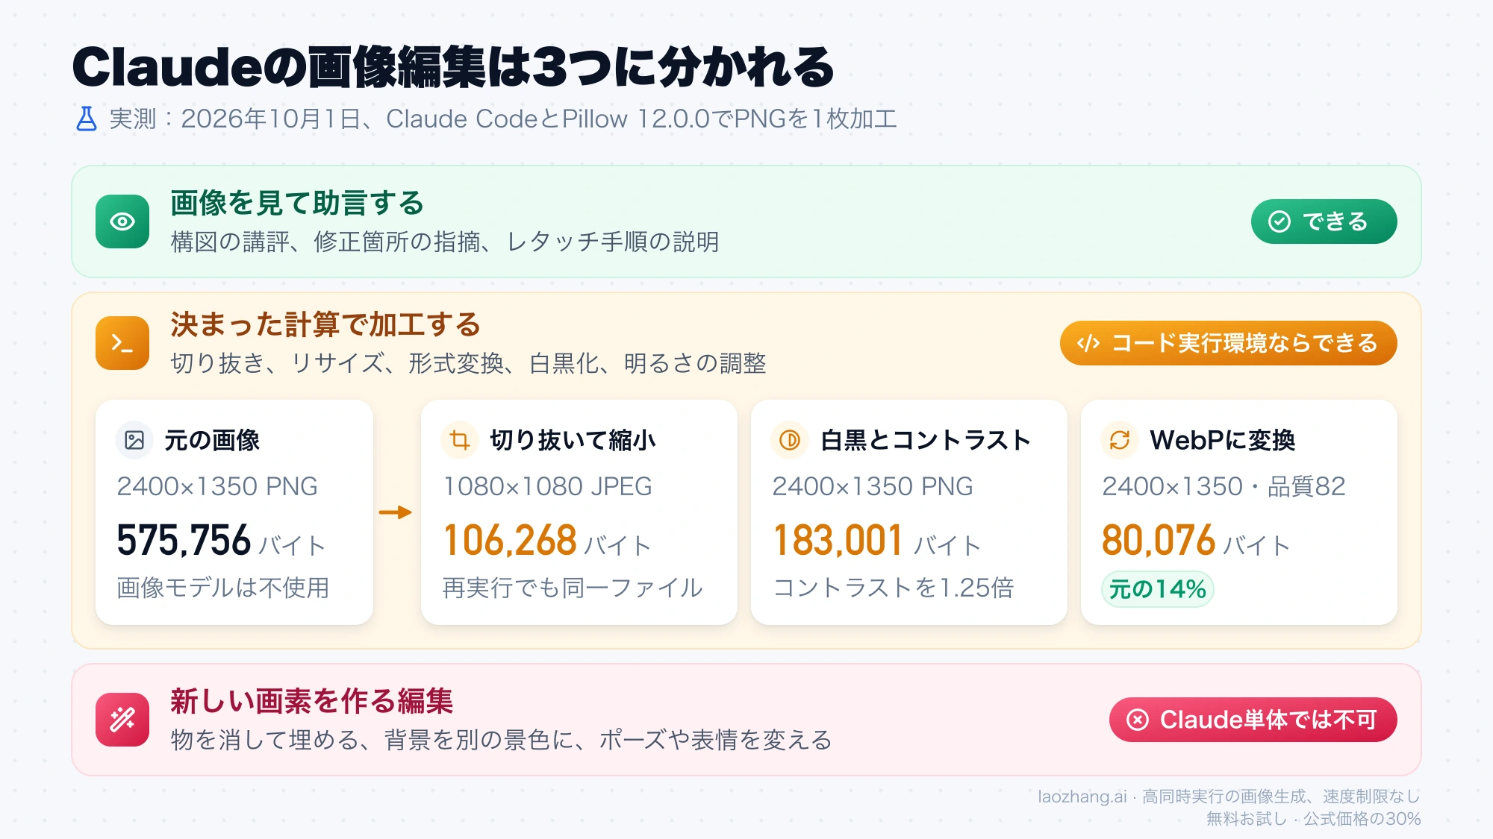Screen dimensions: 1493x839
Task: Click the orange terminal prompt icon
Action: tap(122, 343)
